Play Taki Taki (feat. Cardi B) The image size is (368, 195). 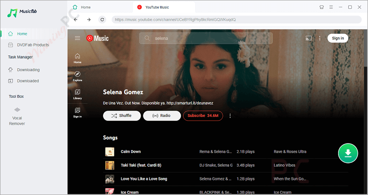(x=141, y=165)
